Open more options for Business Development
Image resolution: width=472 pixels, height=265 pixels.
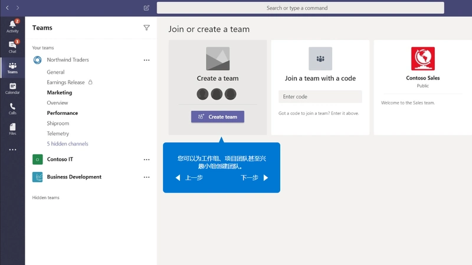(x=146, y=177)
